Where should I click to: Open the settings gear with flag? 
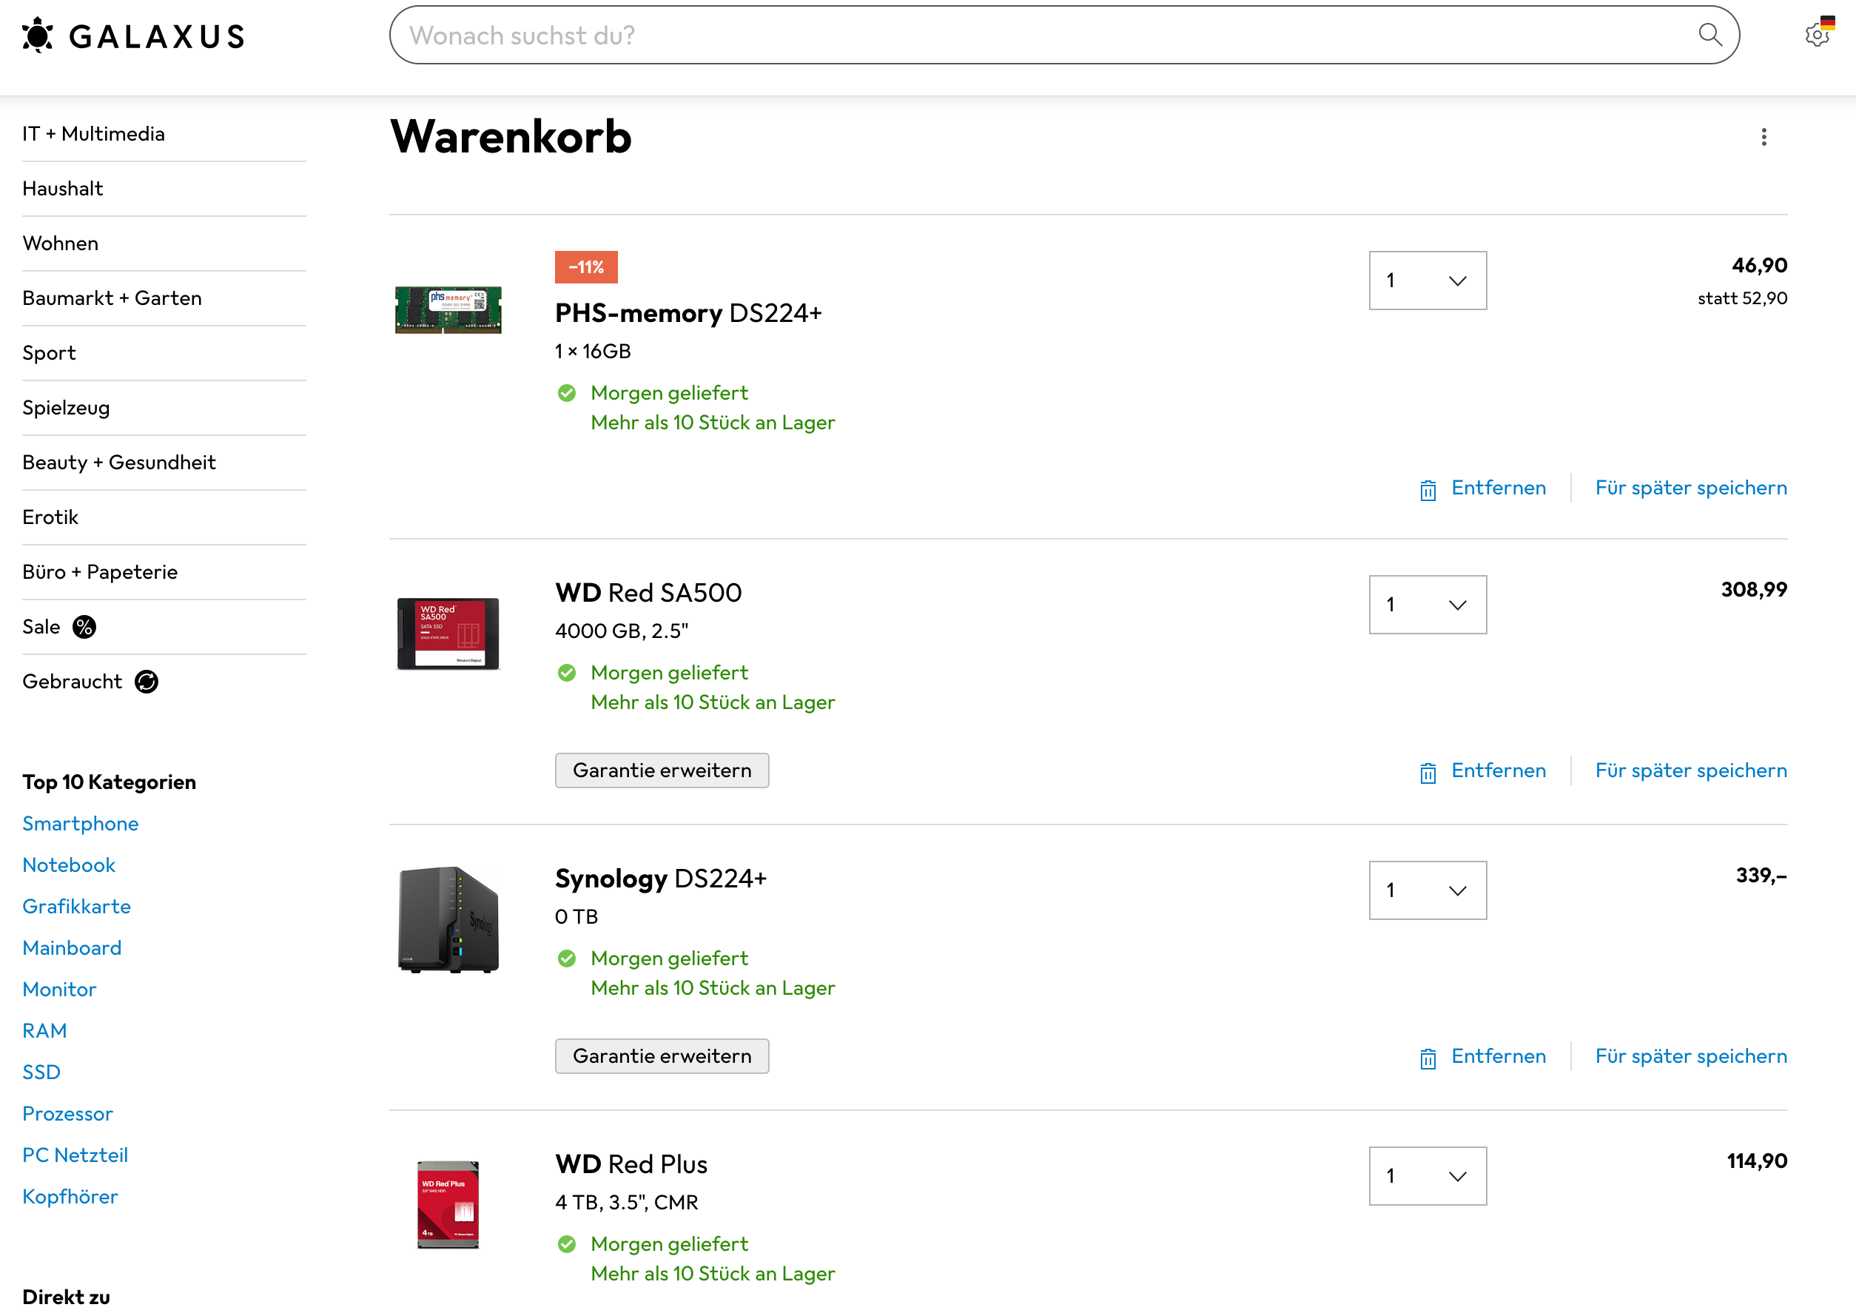[1818, 34]
